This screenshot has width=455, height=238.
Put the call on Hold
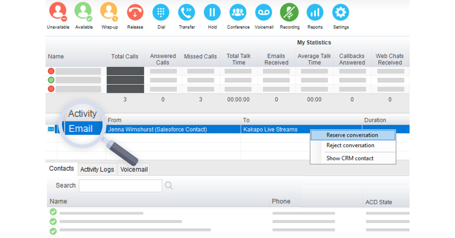[212, 12]
